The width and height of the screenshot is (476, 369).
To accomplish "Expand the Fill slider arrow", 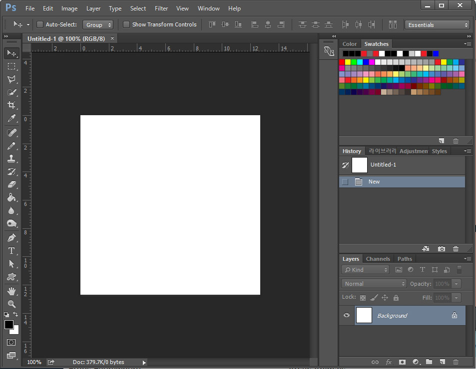I will click(456, 298).
